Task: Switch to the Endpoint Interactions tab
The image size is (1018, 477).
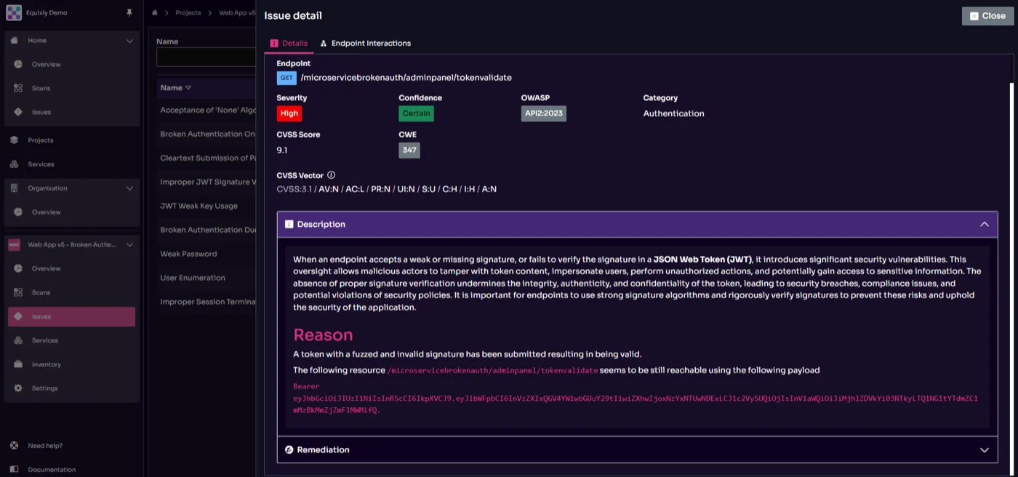Action: [365, 43]
